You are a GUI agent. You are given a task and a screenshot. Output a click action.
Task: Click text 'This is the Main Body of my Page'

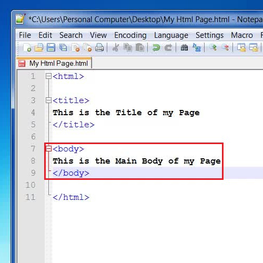(137, 161)
